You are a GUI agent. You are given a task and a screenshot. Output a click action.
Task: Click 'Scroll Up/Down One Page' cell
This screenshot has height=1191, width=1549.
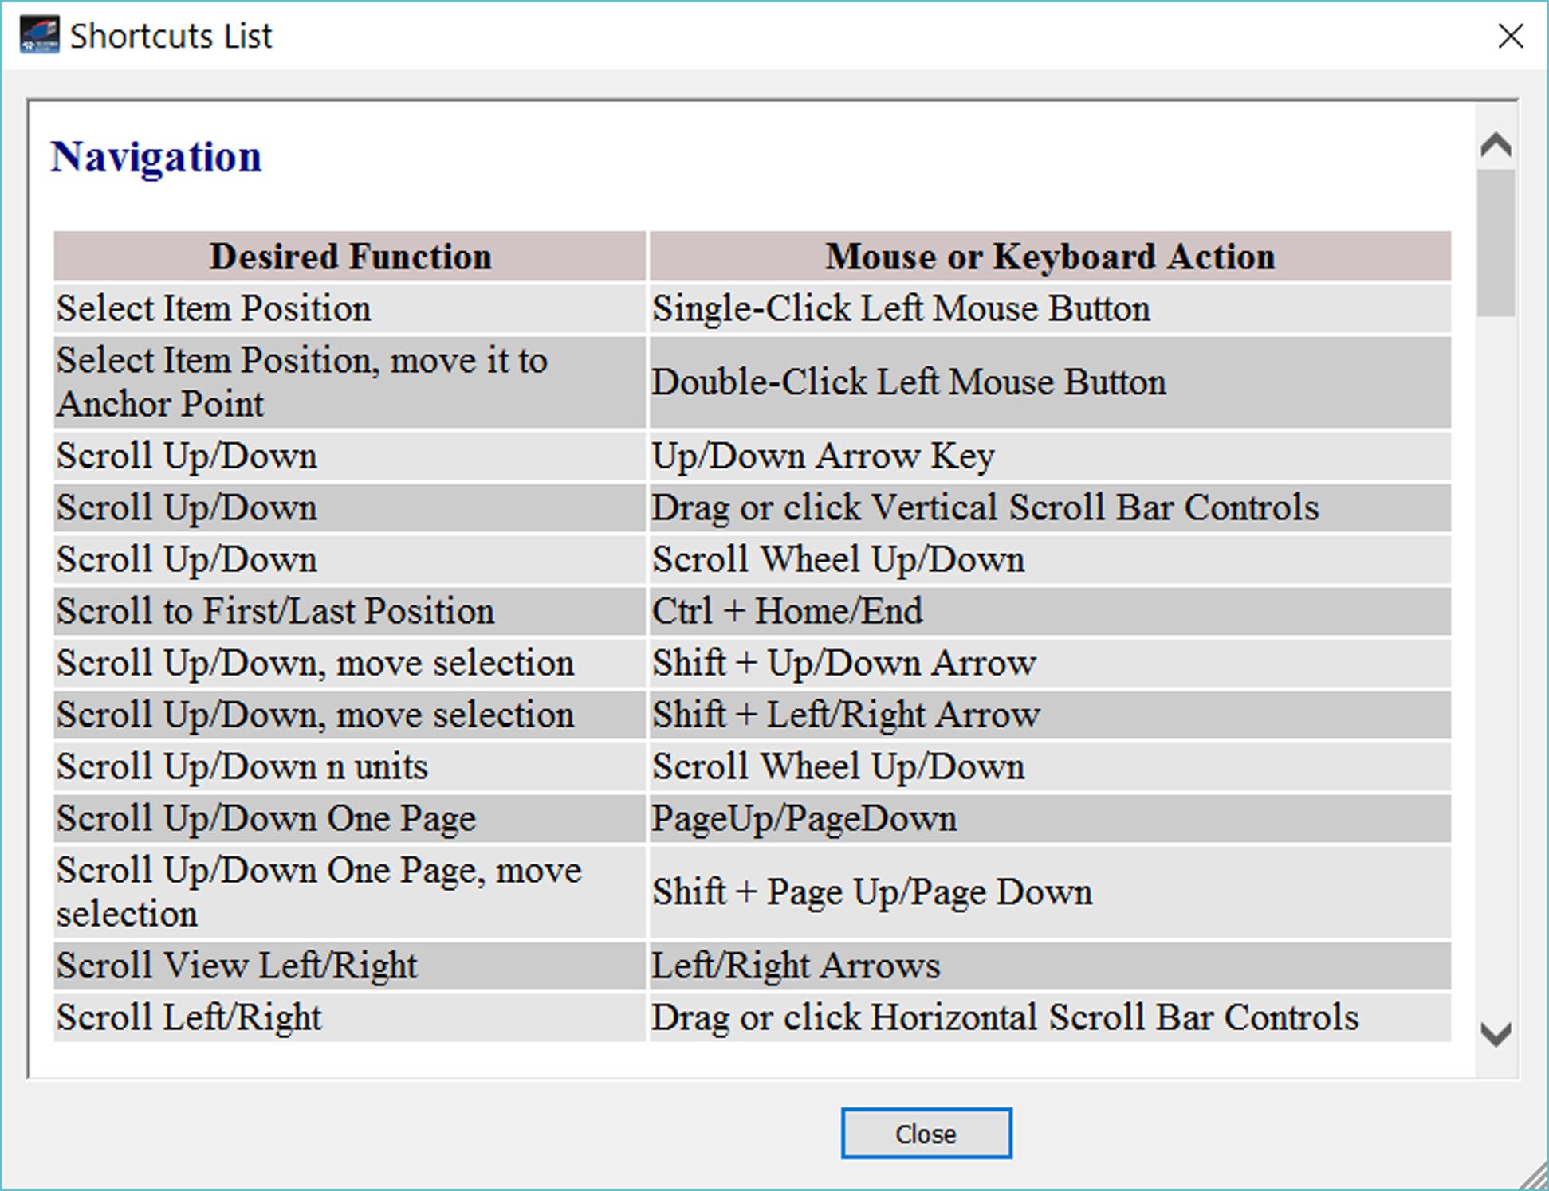(350, 818)
